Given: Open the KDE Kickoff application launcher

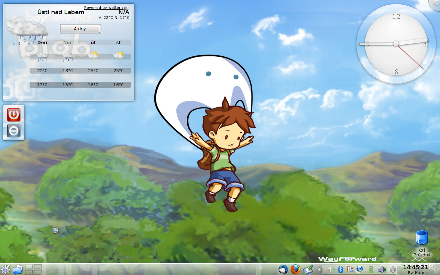Looking at the screenshot, I should [x=5, y=269].
